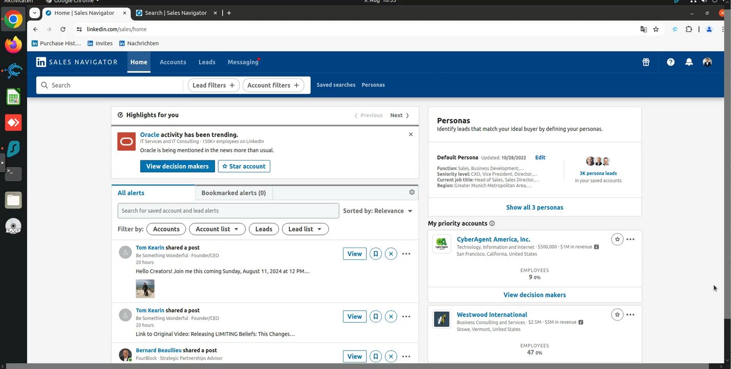Bookmark Tom Kearin's Hello Creators post alert
Viewport: 731px width, 369px height.
click(376, 254)
